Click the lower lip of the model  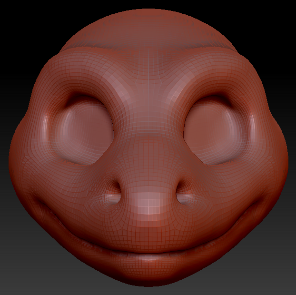point(148,264)
